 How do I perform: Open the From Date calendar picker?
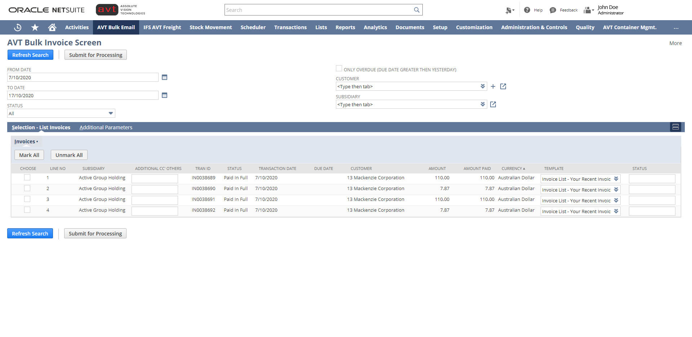tap(164, 77)
